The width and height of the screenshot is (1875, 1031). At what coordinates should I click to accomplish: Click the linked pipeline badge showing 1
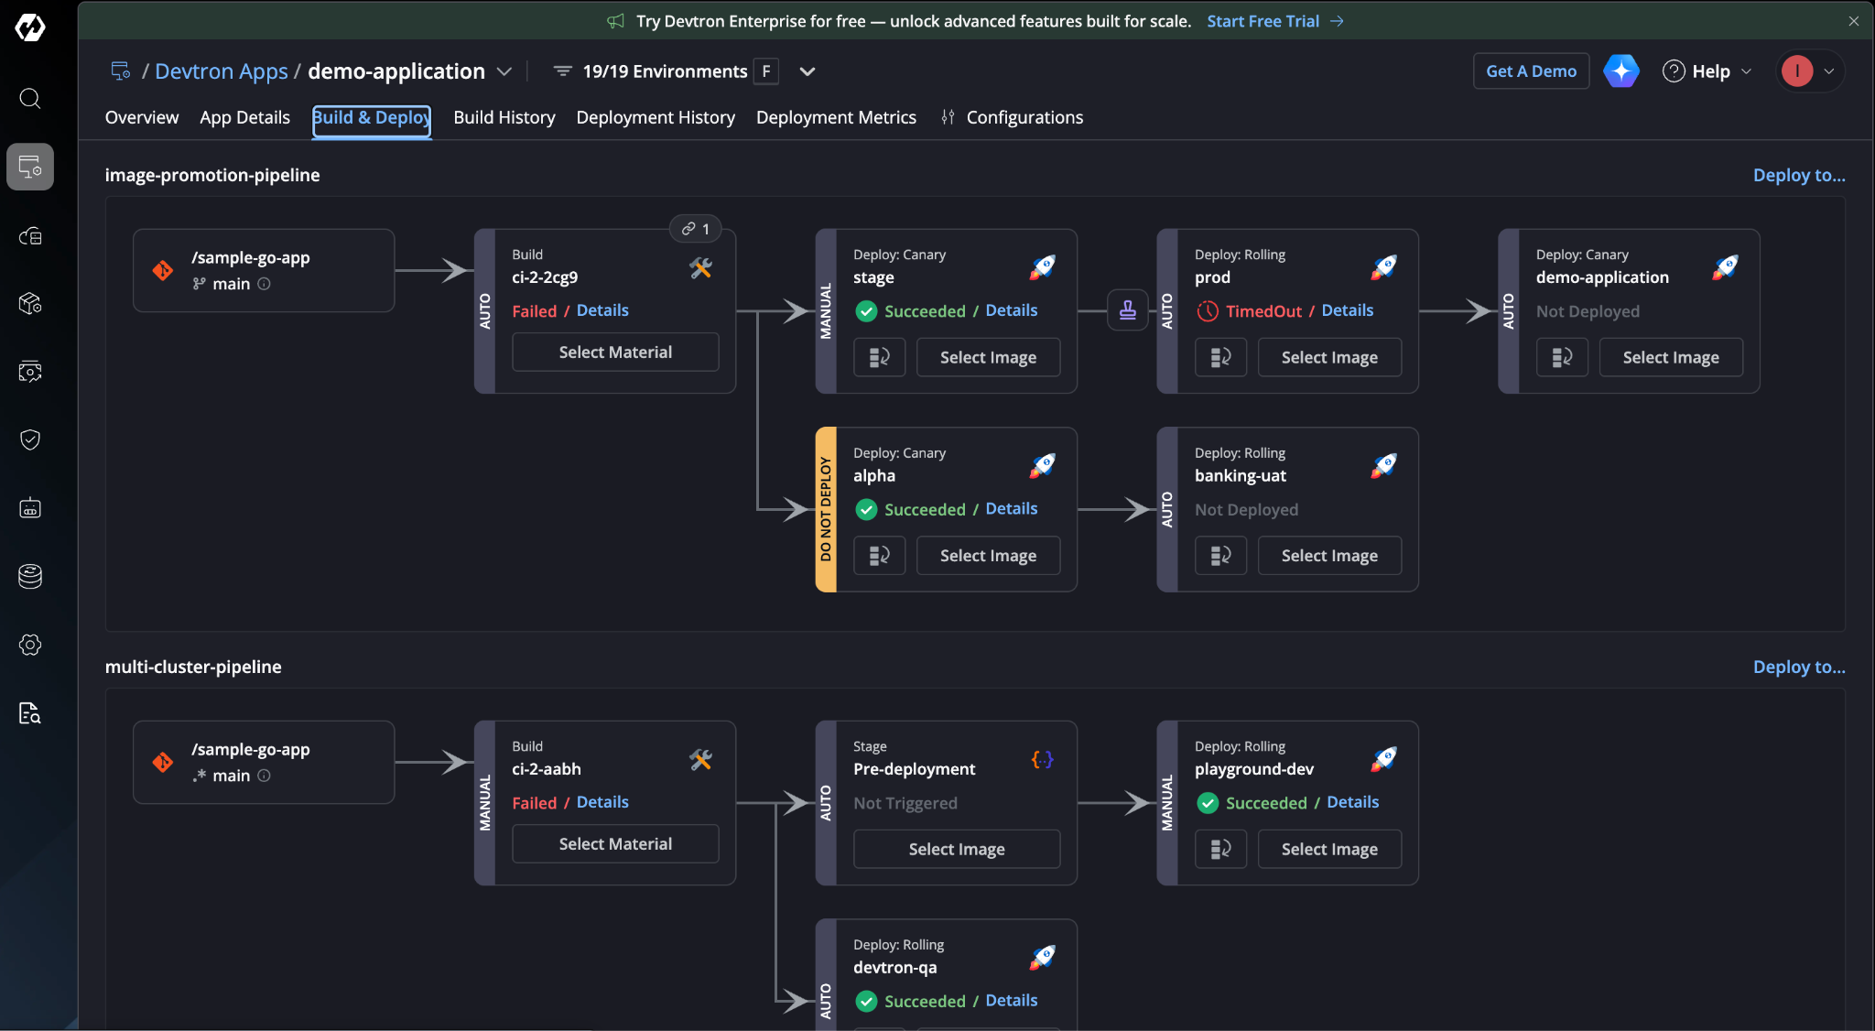[x=696, y=229]
